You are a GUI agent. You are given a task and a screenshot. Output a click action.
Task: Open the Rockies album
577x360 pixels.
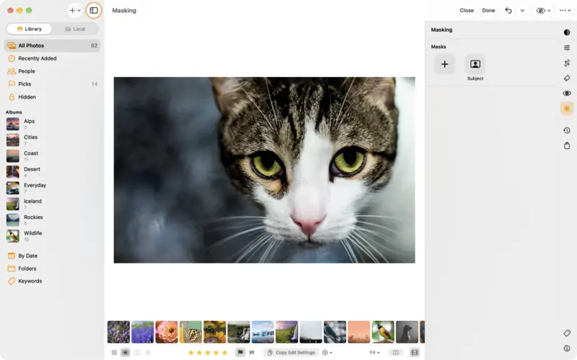tap(52, 220)
